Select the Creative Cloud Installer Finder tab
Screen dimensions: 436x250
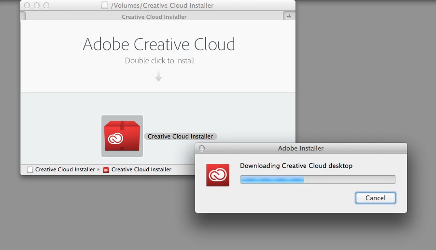154,17
